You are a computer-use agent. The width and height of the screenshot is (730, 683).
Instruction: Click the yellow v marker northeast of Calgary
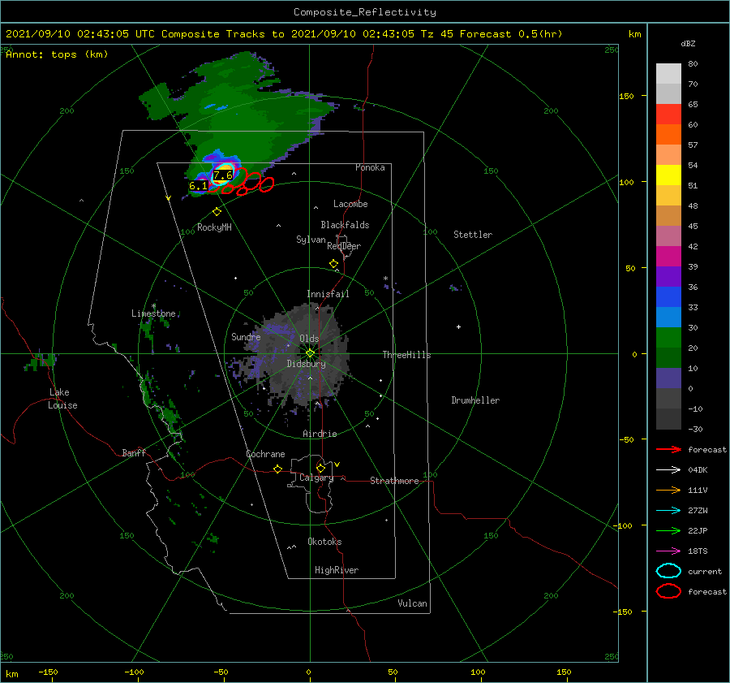(x=337, y=465)
